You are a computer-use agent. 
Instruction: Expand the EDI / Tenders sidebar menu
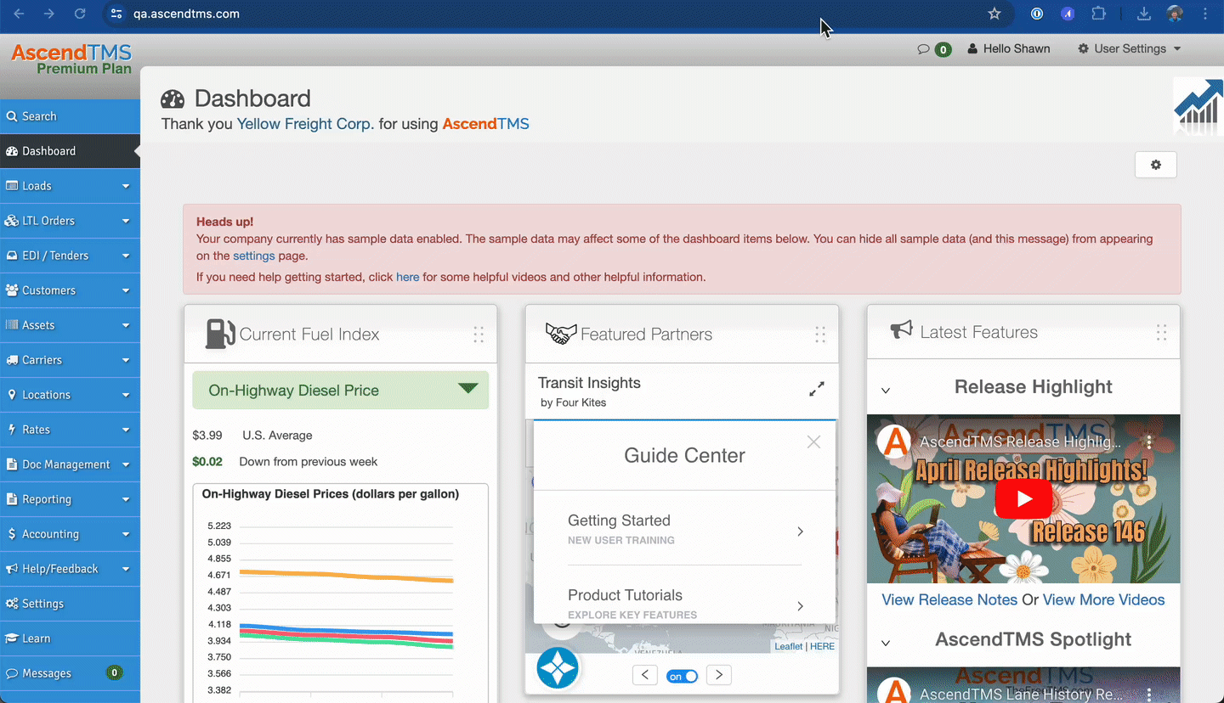70,256
